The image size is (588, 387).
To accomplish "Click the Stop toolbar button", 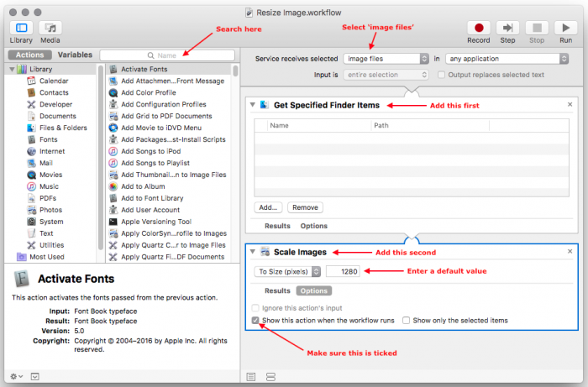I will [x=537, y=28].
